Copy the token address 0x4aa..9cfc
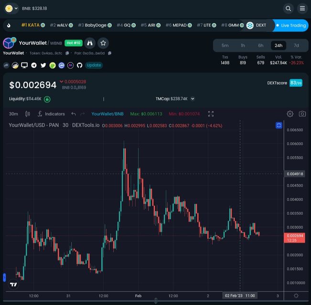Image resolution: width=311 pixels, height=305 pixels. (67, 53)
